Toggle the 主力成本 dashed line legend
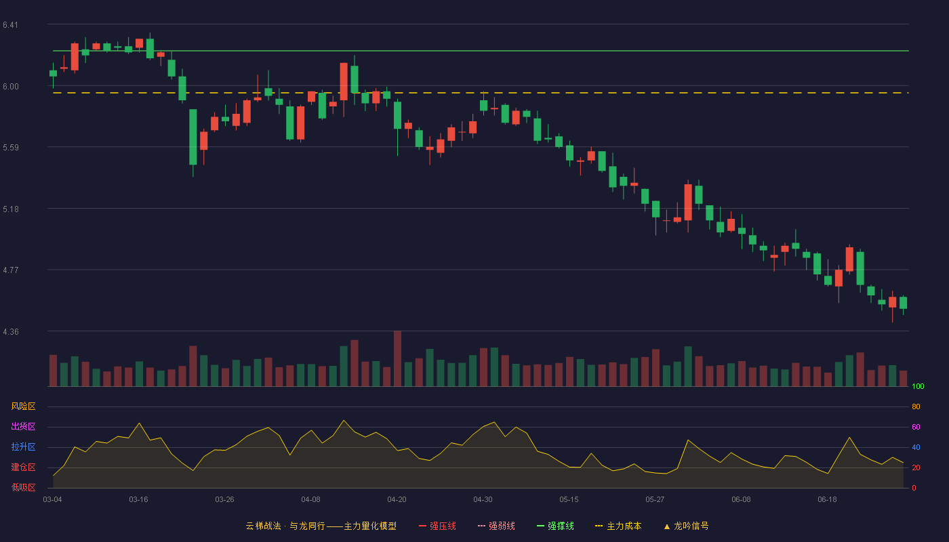 coord(618,526)
